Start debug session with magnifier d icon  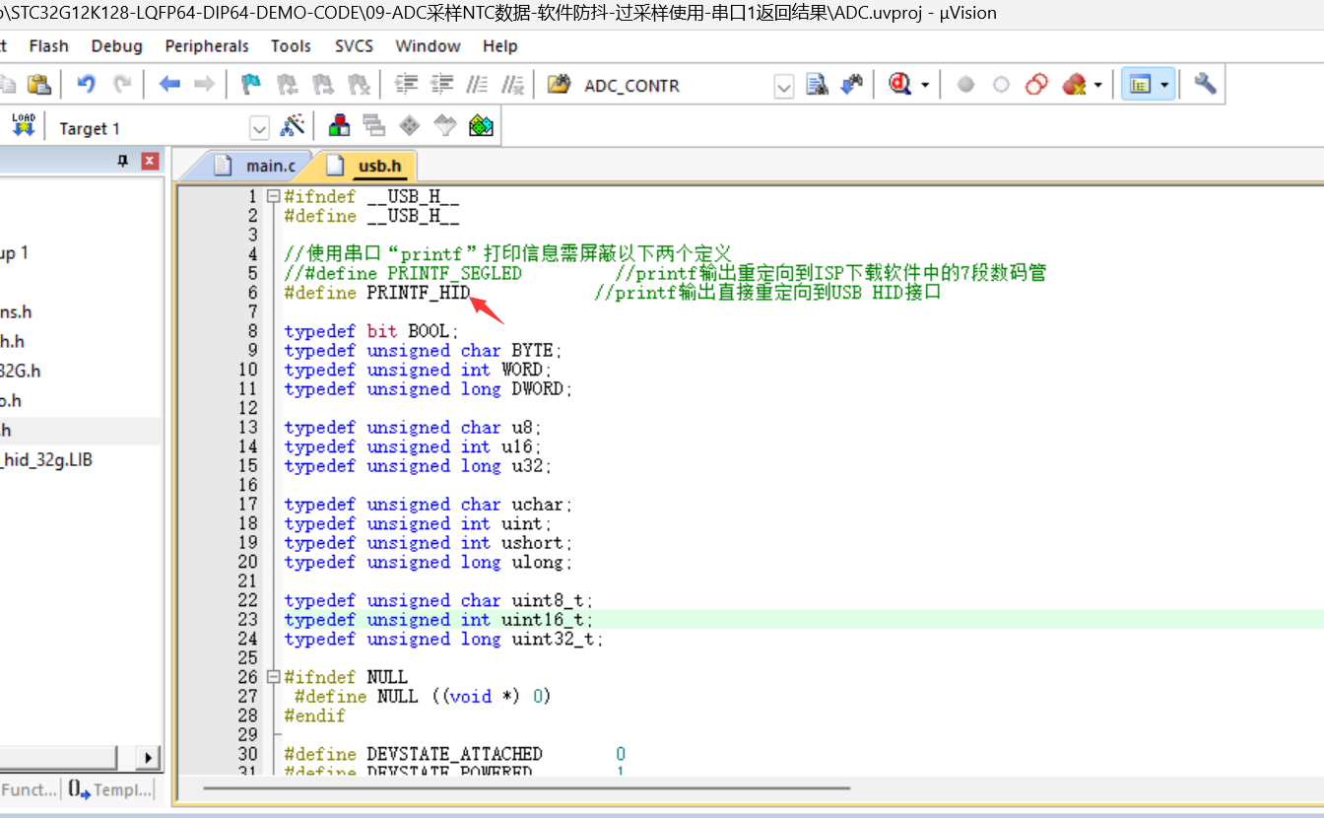pyautogui.click(x=899, y=85)
